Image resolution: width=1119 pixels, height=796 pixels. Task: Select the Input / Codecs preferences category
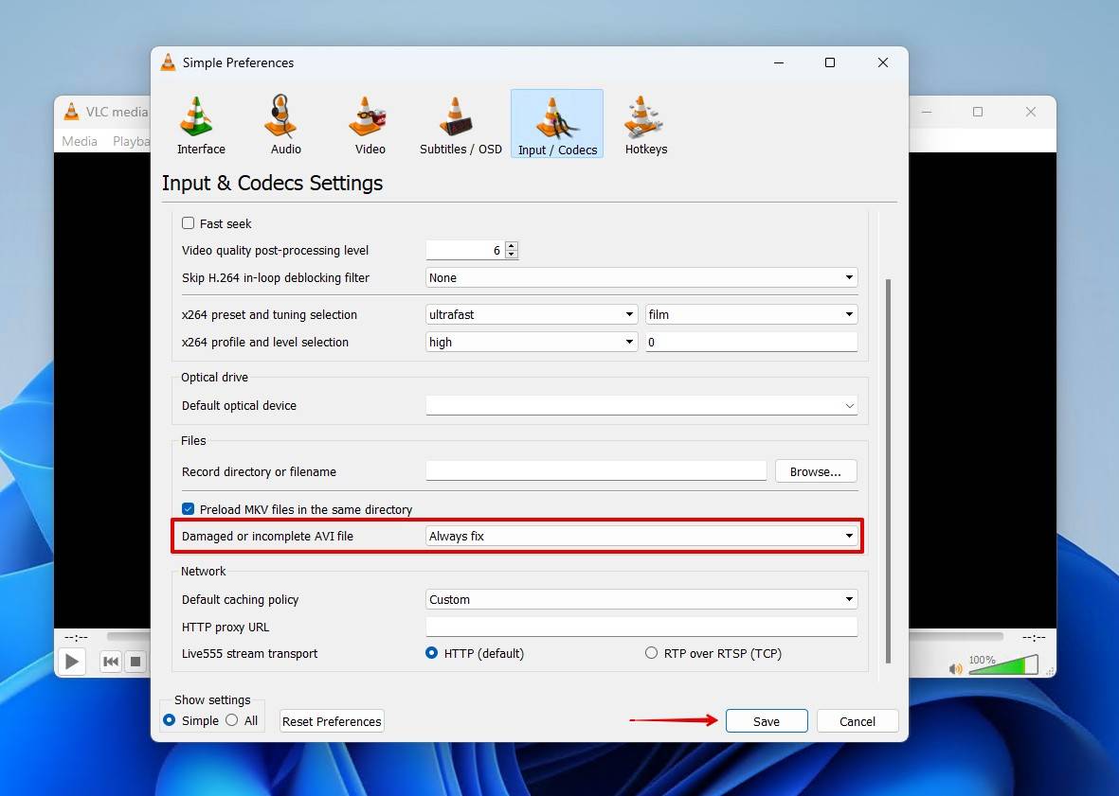557,125
